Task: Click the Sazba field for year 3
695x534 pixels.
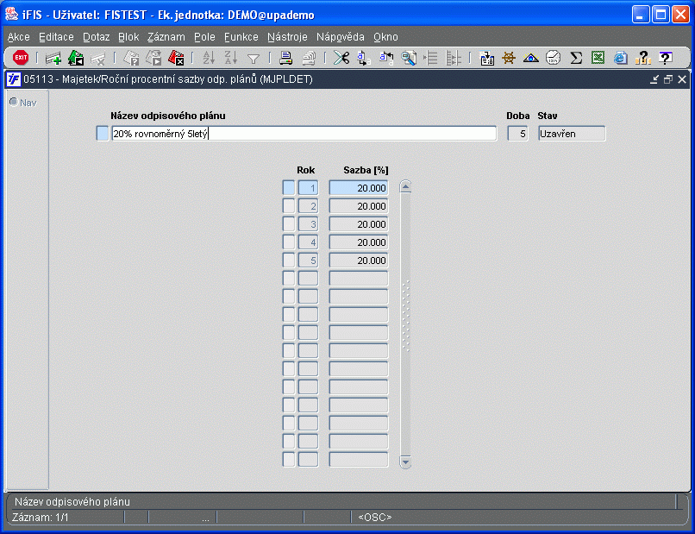Action: coord(359,224)
